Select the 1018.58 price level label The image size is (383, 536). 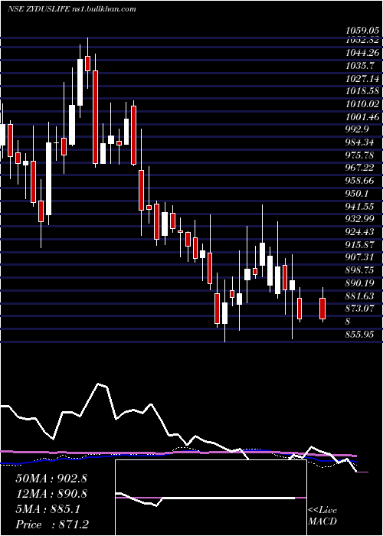click(x=362, y=91)
